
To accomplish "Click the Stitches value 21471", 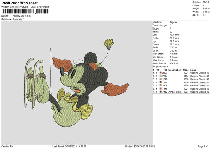I will pyautogui.click(x=206, y=2).
